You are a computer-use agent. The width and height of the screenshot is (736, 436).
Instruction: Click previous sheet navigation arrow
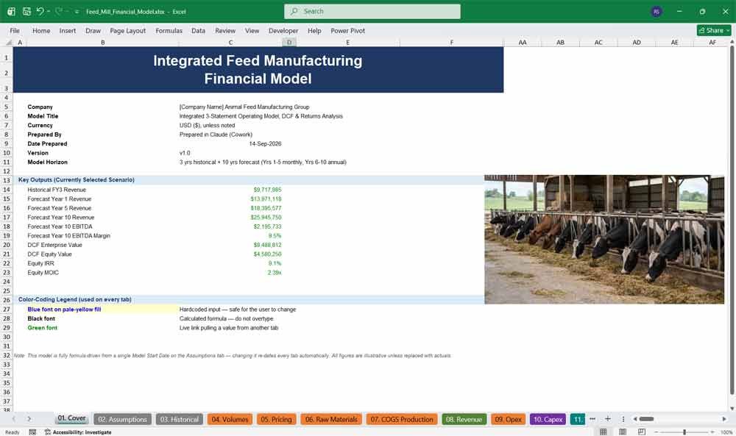[13, 419]
